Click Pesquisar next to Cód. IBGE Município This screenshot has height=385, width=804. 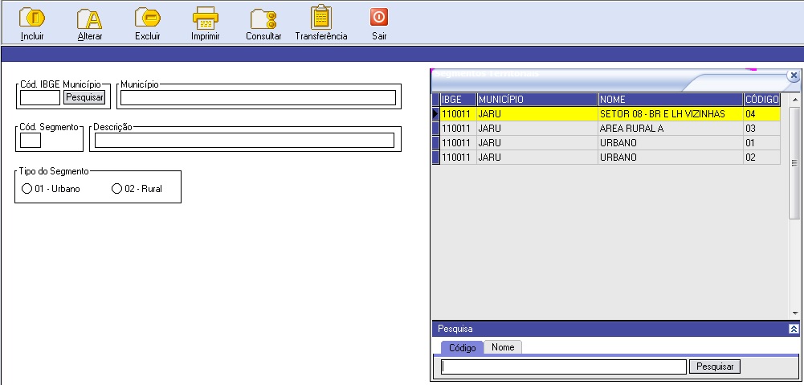click(x=84, y=97)
